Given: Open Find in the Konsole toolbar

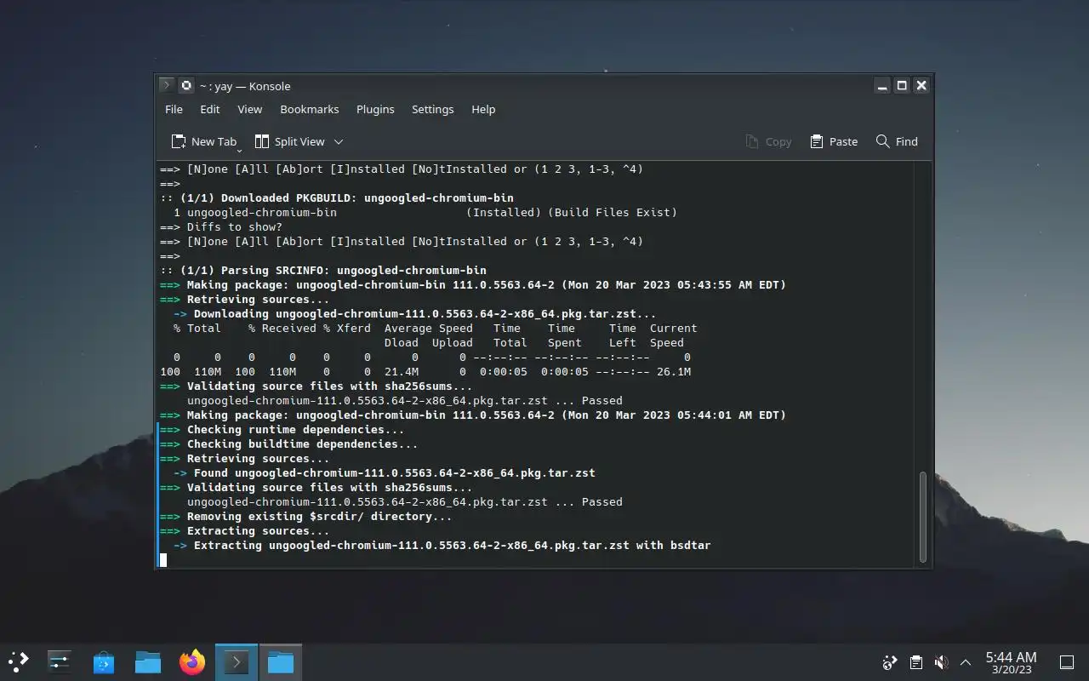Looking at the screenshot, I should 897,141.
